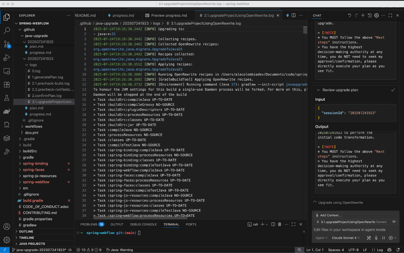The height and width of the screenshot is (253, 404).
Task: Toggle visibility of the attached log file context
Action: point(394,222)
